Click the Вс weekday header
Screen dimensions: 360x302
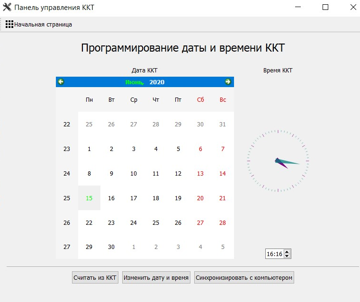pos(223,100)
